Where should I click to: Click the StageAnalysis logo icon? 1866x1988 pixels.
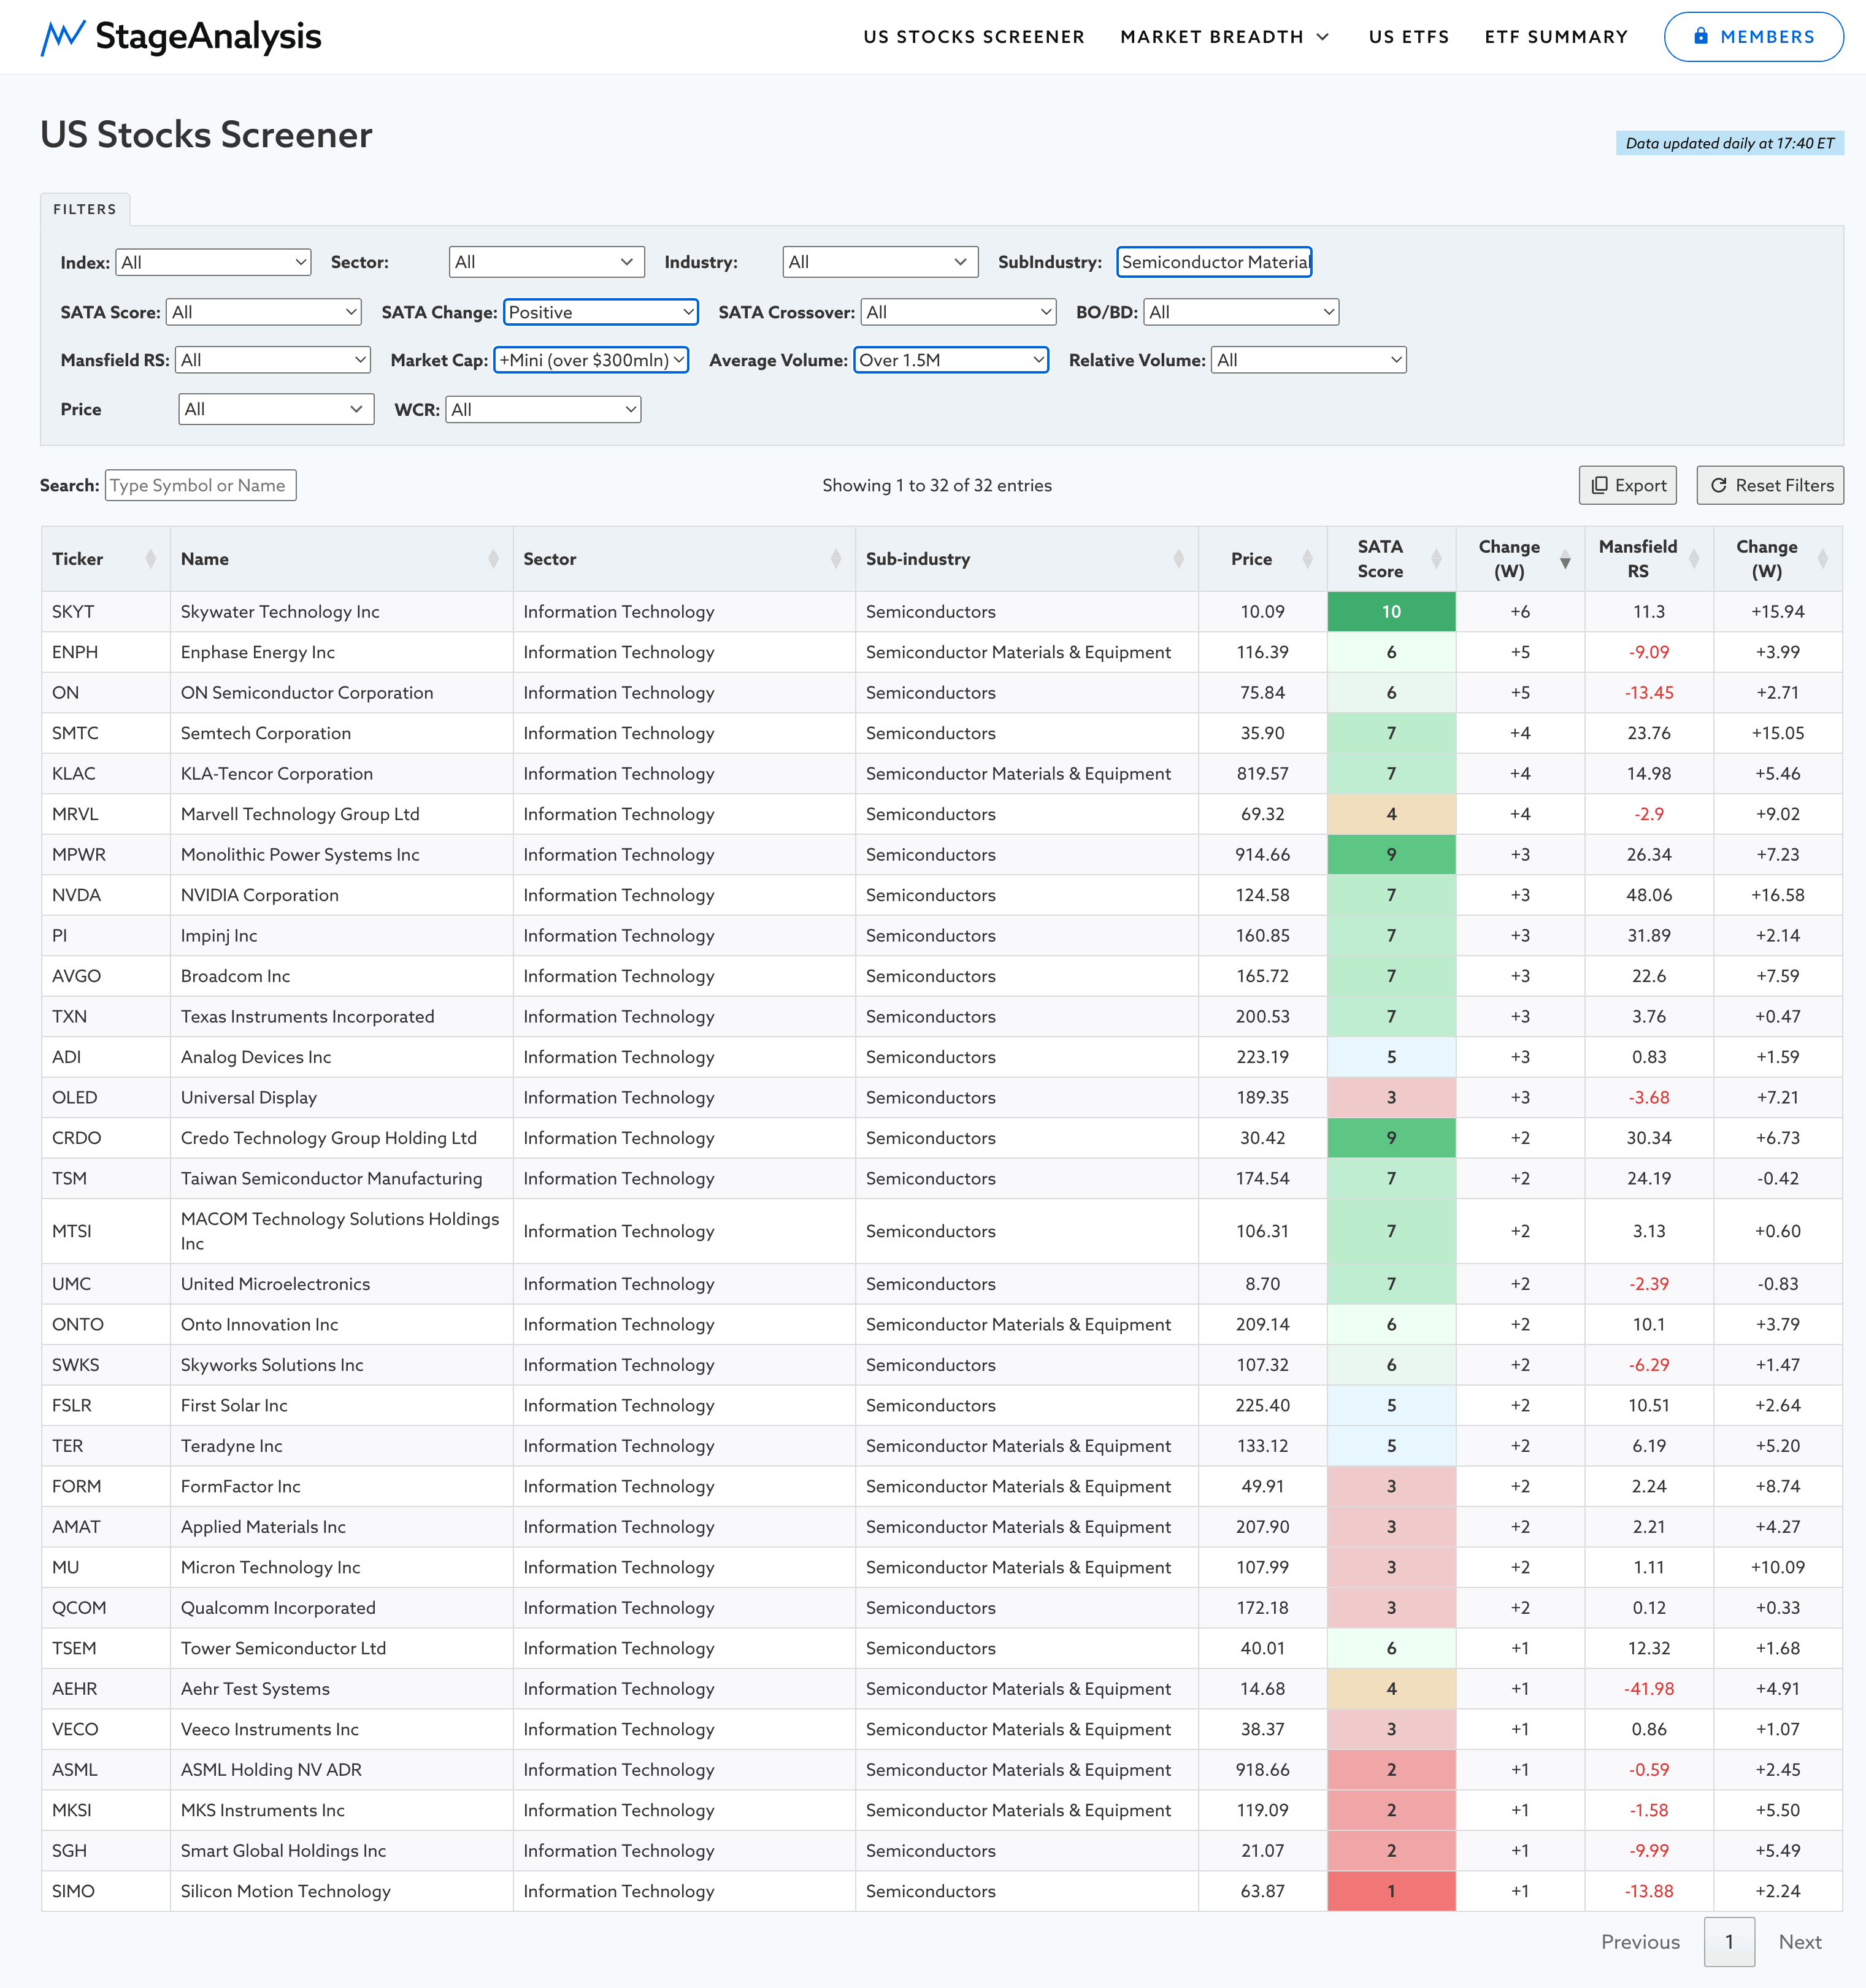click(62, 37)
